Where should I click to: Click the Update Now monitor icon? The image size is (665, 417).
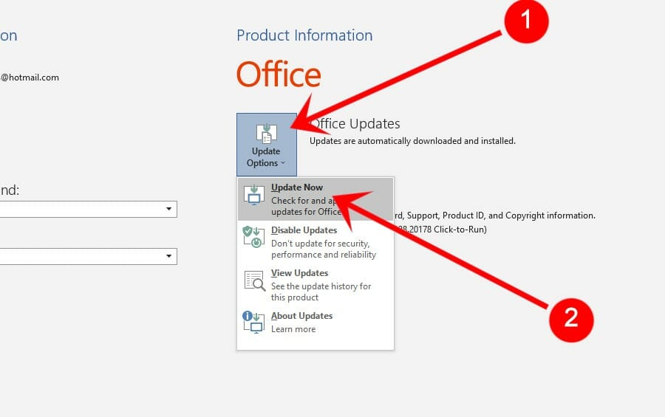point(254,195)
